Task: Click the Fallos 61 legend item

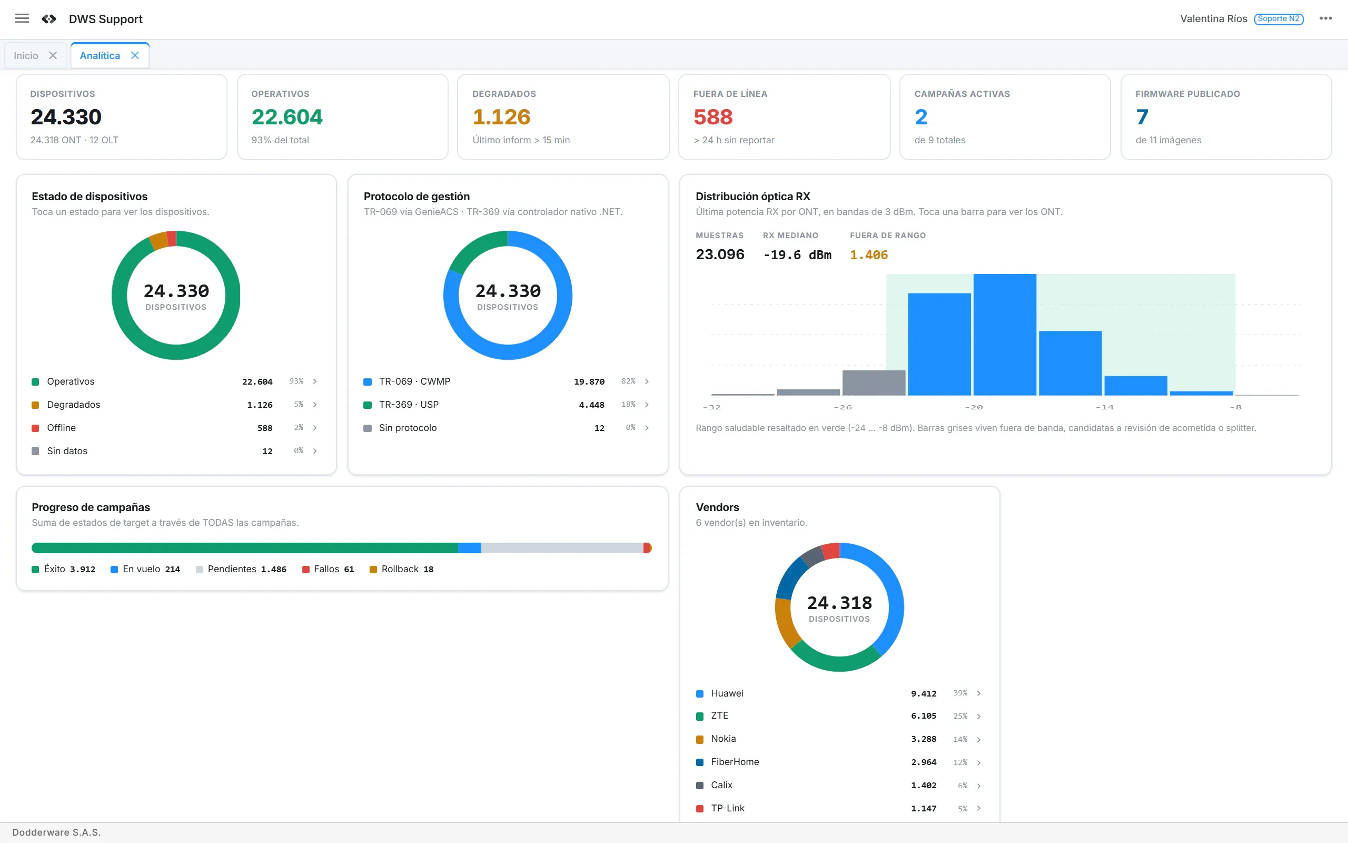Action: (x=328, y=569)
